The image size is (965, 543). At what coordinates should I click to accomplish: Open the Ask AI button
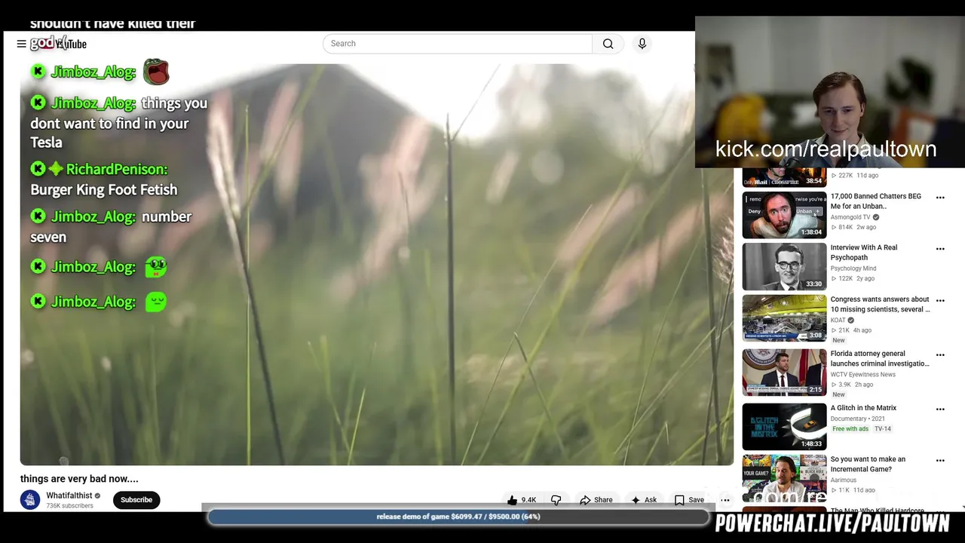point(643,500)
